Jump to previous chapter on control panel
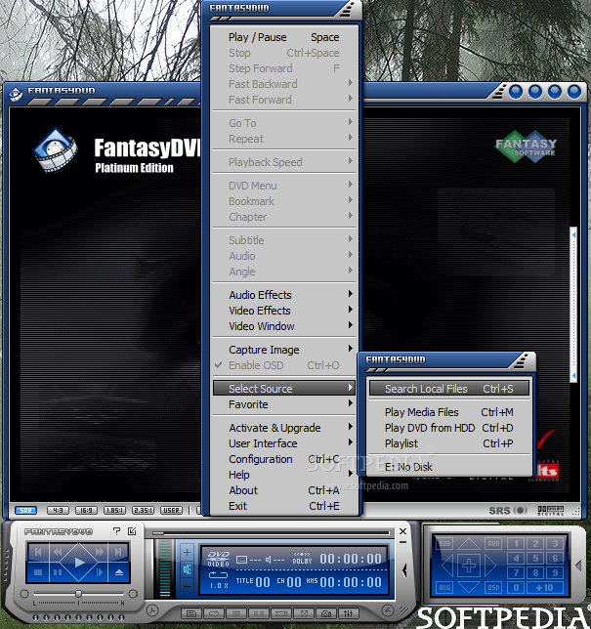The image size is (591, 629). click(x=38, y=552)
